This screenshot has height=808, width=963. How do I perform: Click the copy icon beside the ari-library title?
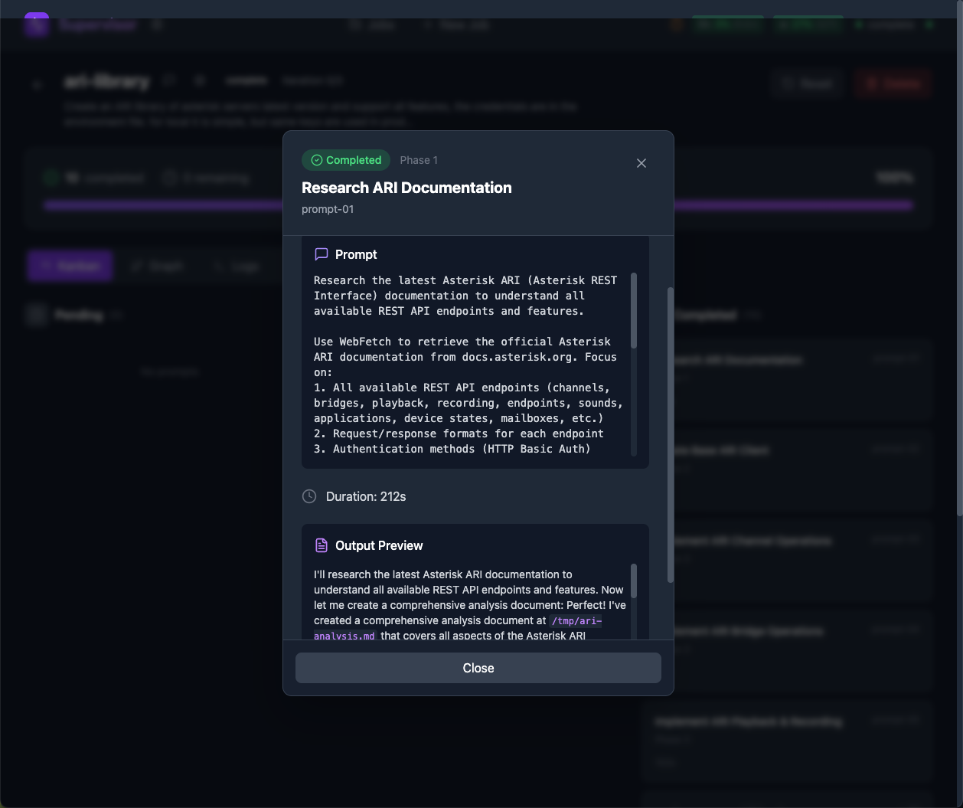(168, 80)
